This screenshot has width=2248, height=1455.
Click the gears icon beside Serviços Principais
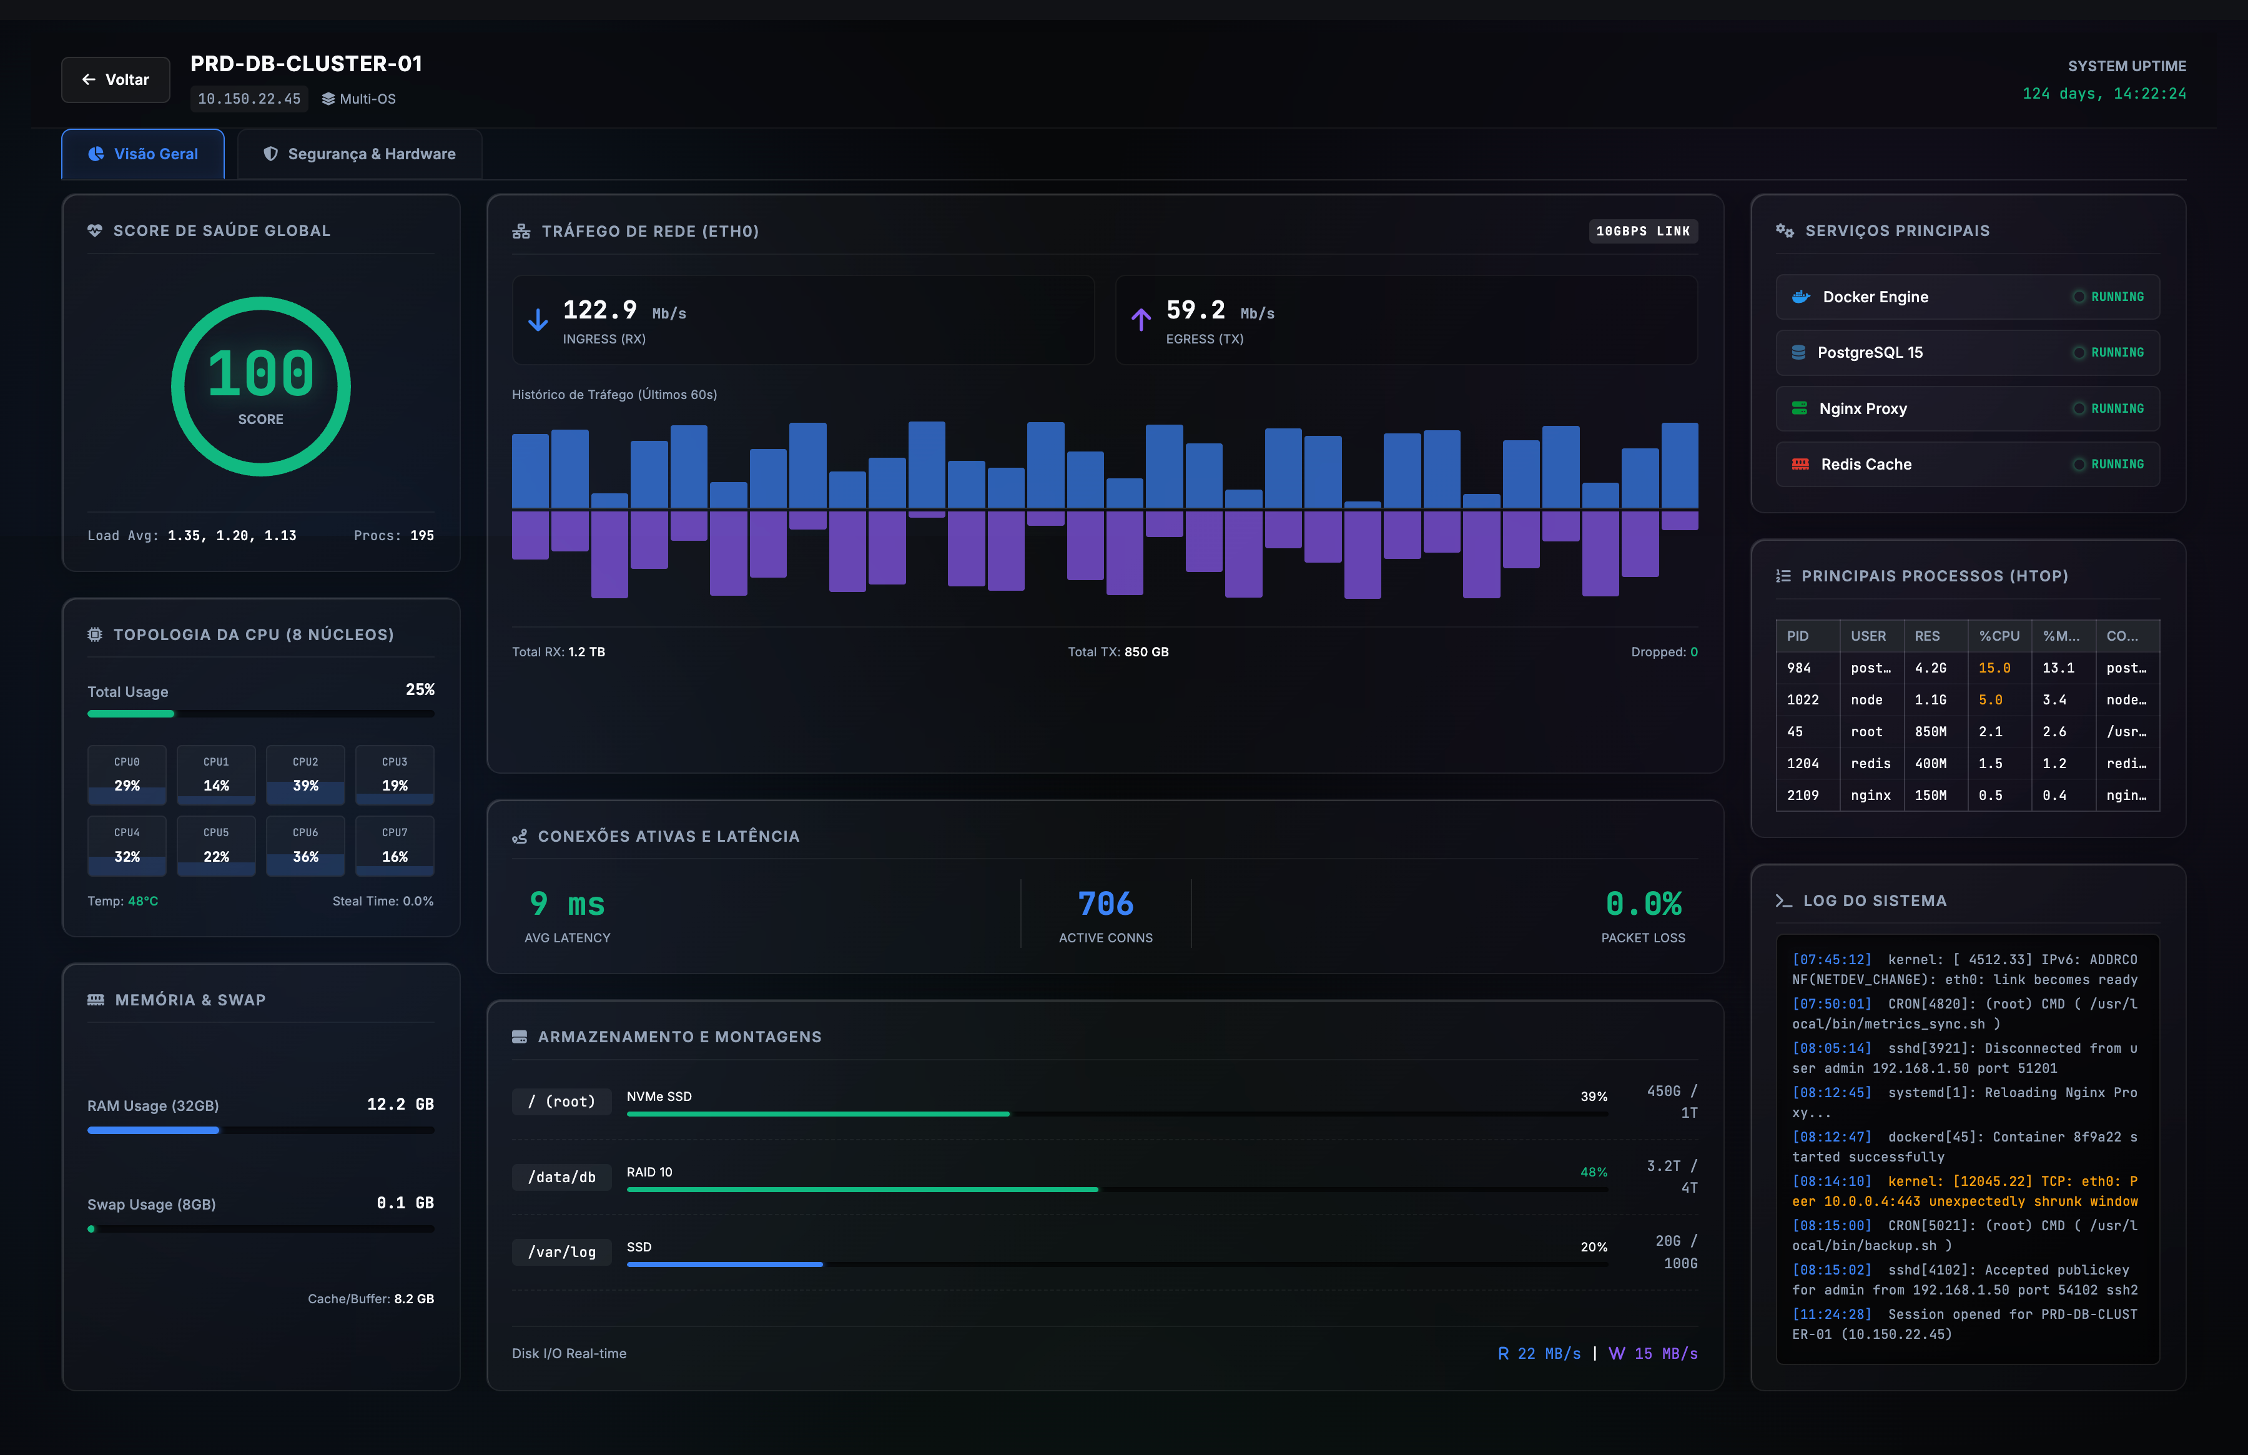point(1784,230)
